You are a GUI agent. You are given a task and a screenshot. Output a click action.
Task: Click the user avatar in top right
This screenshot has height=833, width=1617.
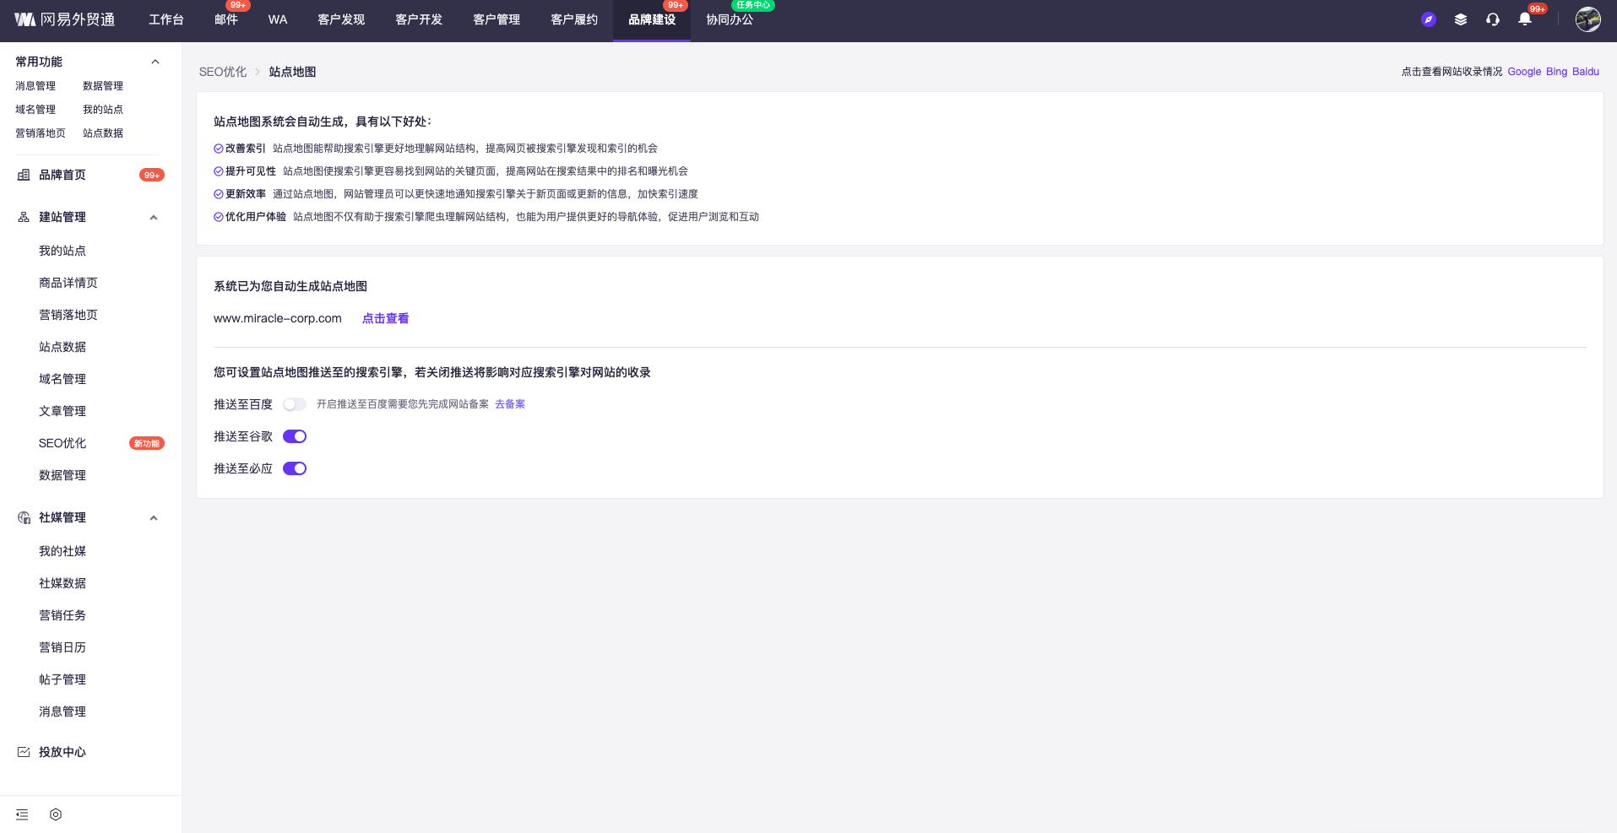click(x=1587, y=19)
